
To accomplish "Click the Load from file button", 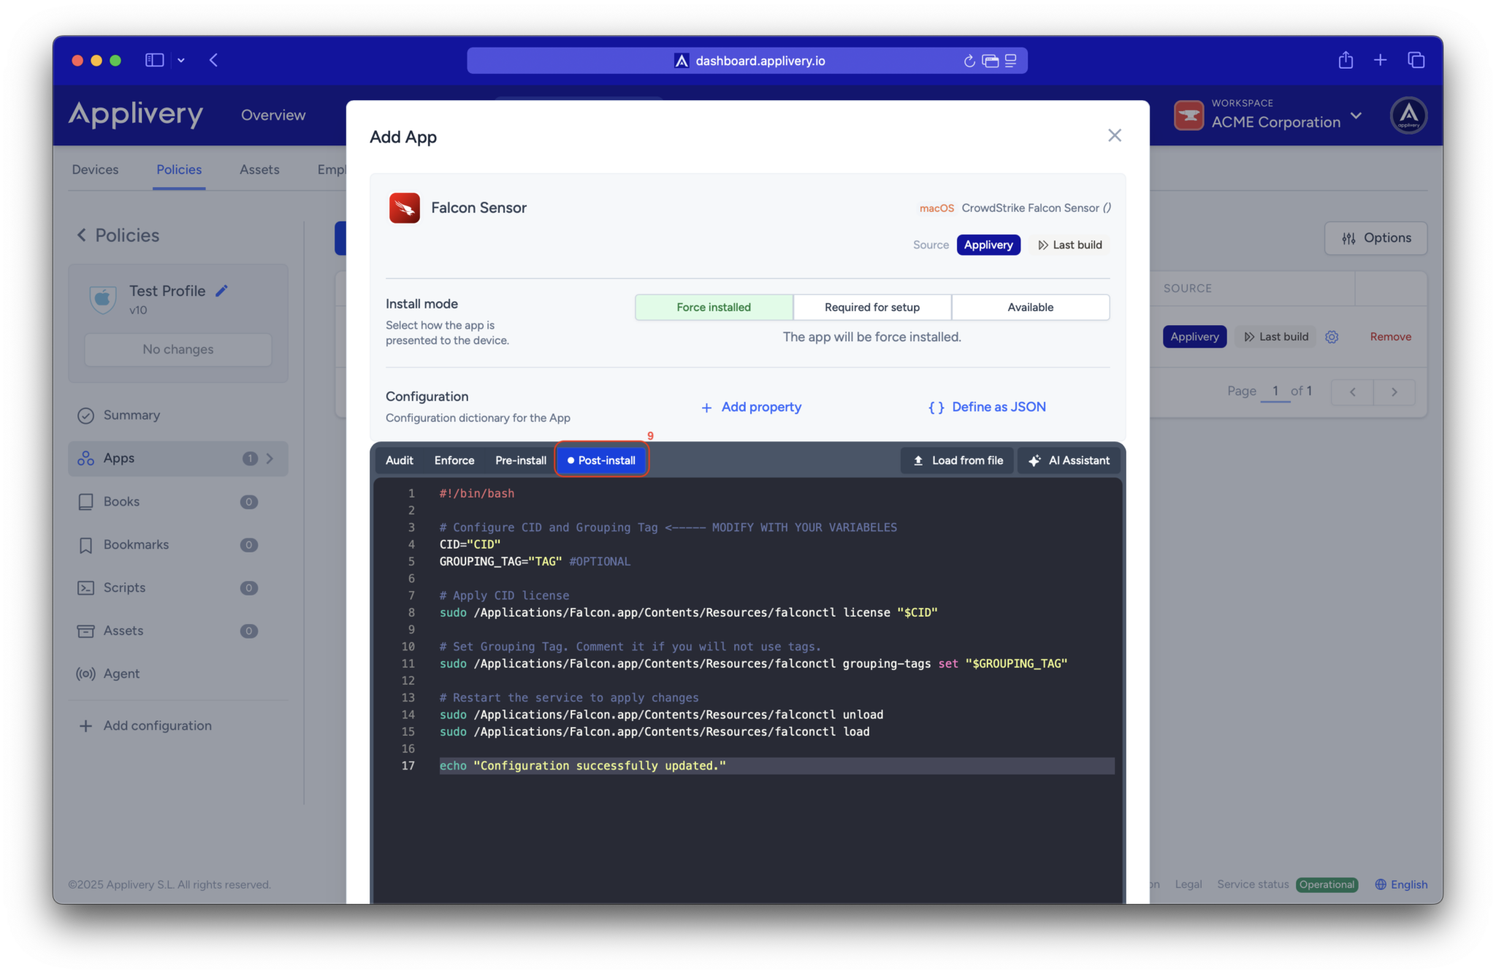I will tap(957, 460).
